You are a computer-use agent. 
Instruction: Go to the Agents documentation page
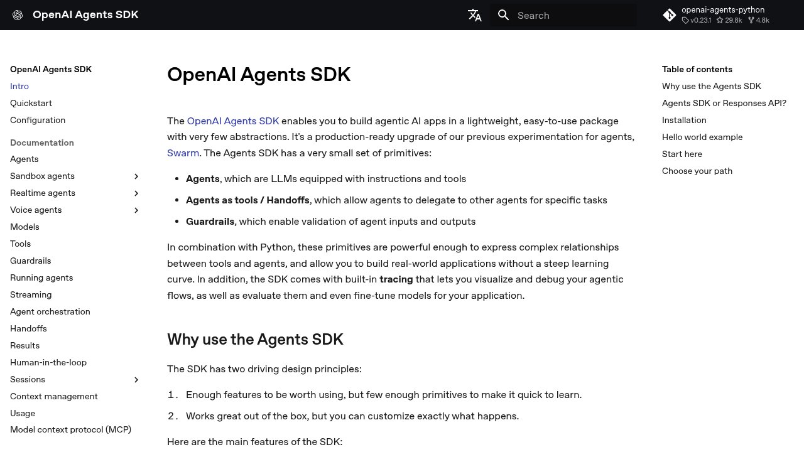click(24, 159)
